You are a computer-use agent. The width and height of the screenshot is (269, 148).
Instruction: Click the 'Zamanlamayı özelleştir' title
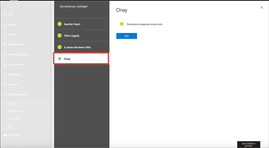[x=74, y=7]
